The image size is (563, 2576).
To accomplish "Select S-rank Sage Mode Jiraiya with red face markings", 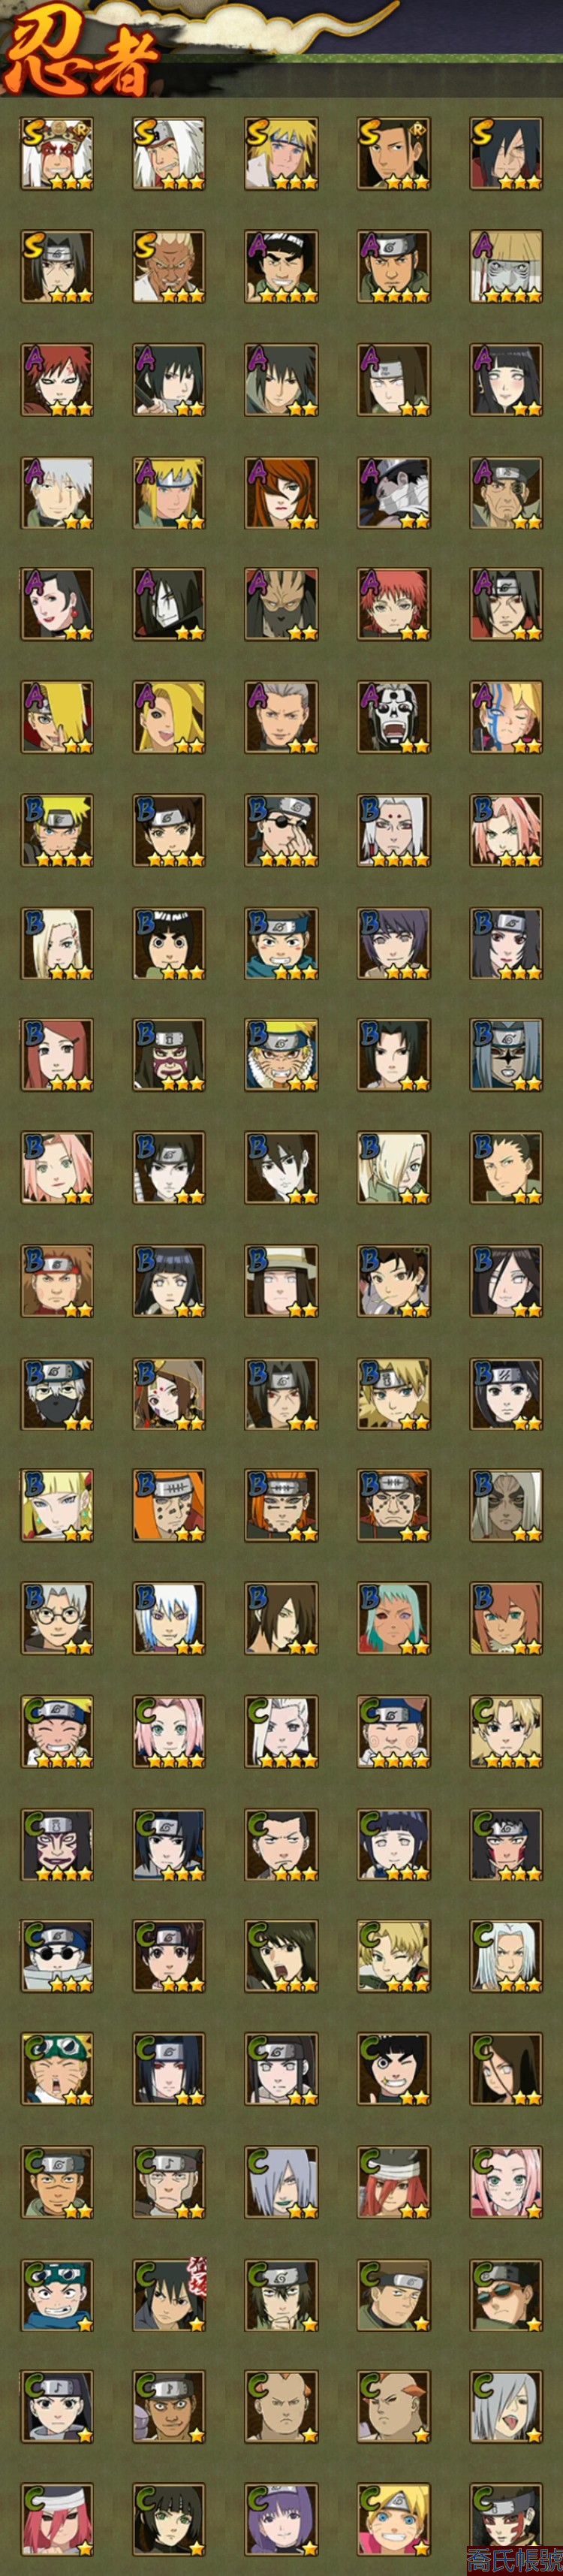I will tap(57, 154).
